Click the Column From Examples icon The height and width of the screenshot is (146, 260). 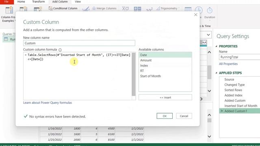(x=9, y=10)
